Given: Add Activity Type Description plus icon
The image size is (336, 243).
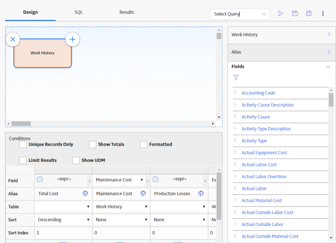Looking at the screenshot, I should pyautogui.click(x=235, y=129).
